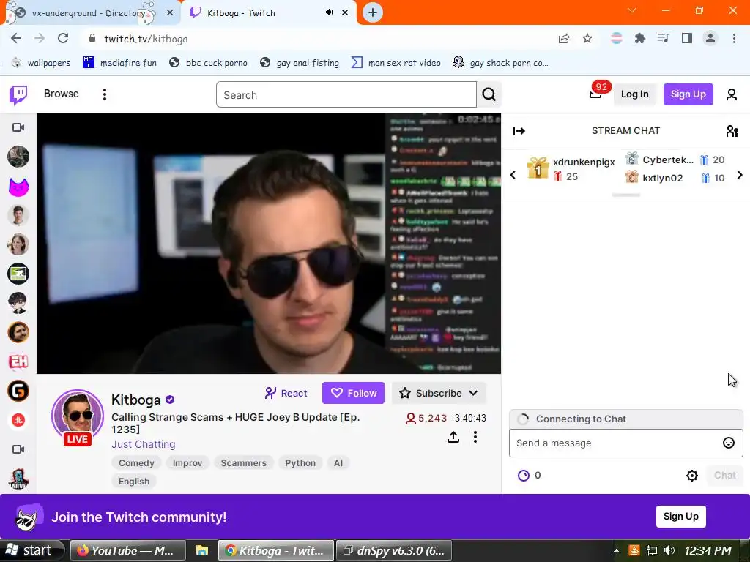This screenshot has height=562, width=750.
Task: Show previous gift leaderboard entries
Action: (513, 175)
